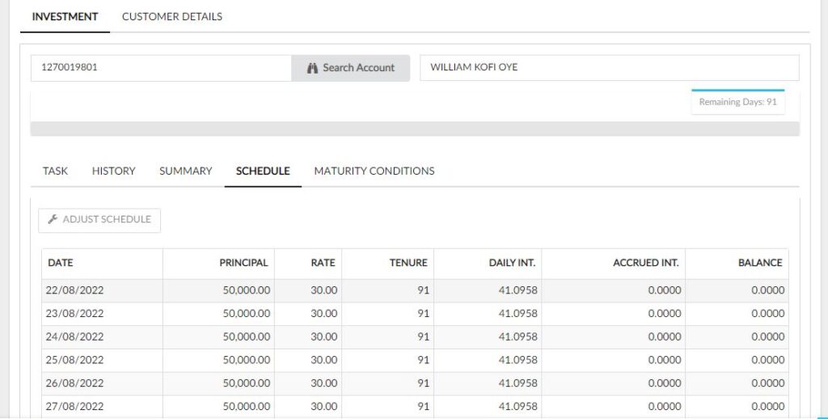Screen dimensions: 828x419
Task: Click the Principal column header
Action: click(243, 263)
